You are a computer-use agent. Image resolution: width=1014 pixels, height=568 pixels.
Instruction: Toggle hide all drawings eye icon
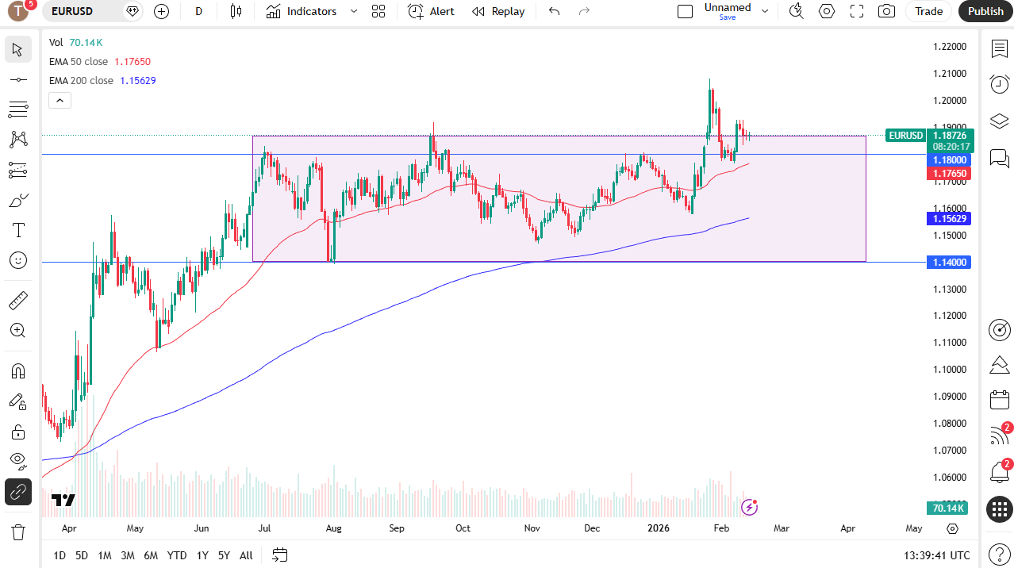tap(18, 462)
